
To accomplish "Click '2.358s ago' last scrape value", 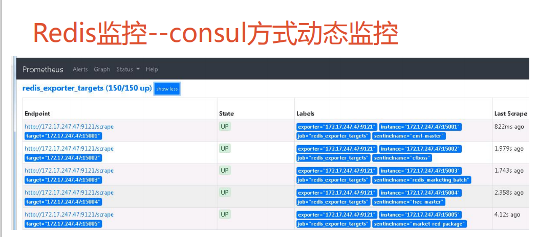I will pos(509,193).
